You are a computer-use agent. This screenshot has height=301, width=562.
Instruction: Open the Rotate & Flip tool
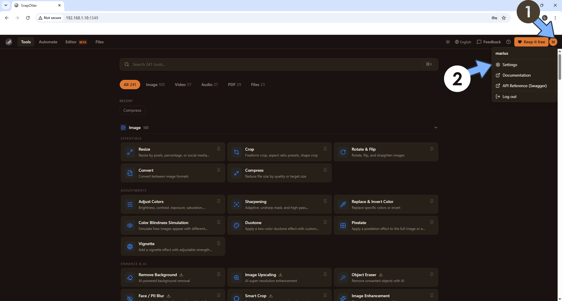[x=386, y=152]
